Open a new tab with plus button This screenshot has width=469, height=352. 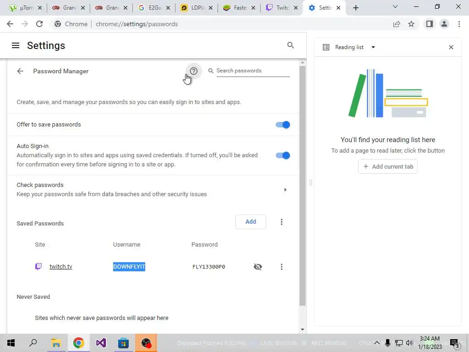point(355,8)
